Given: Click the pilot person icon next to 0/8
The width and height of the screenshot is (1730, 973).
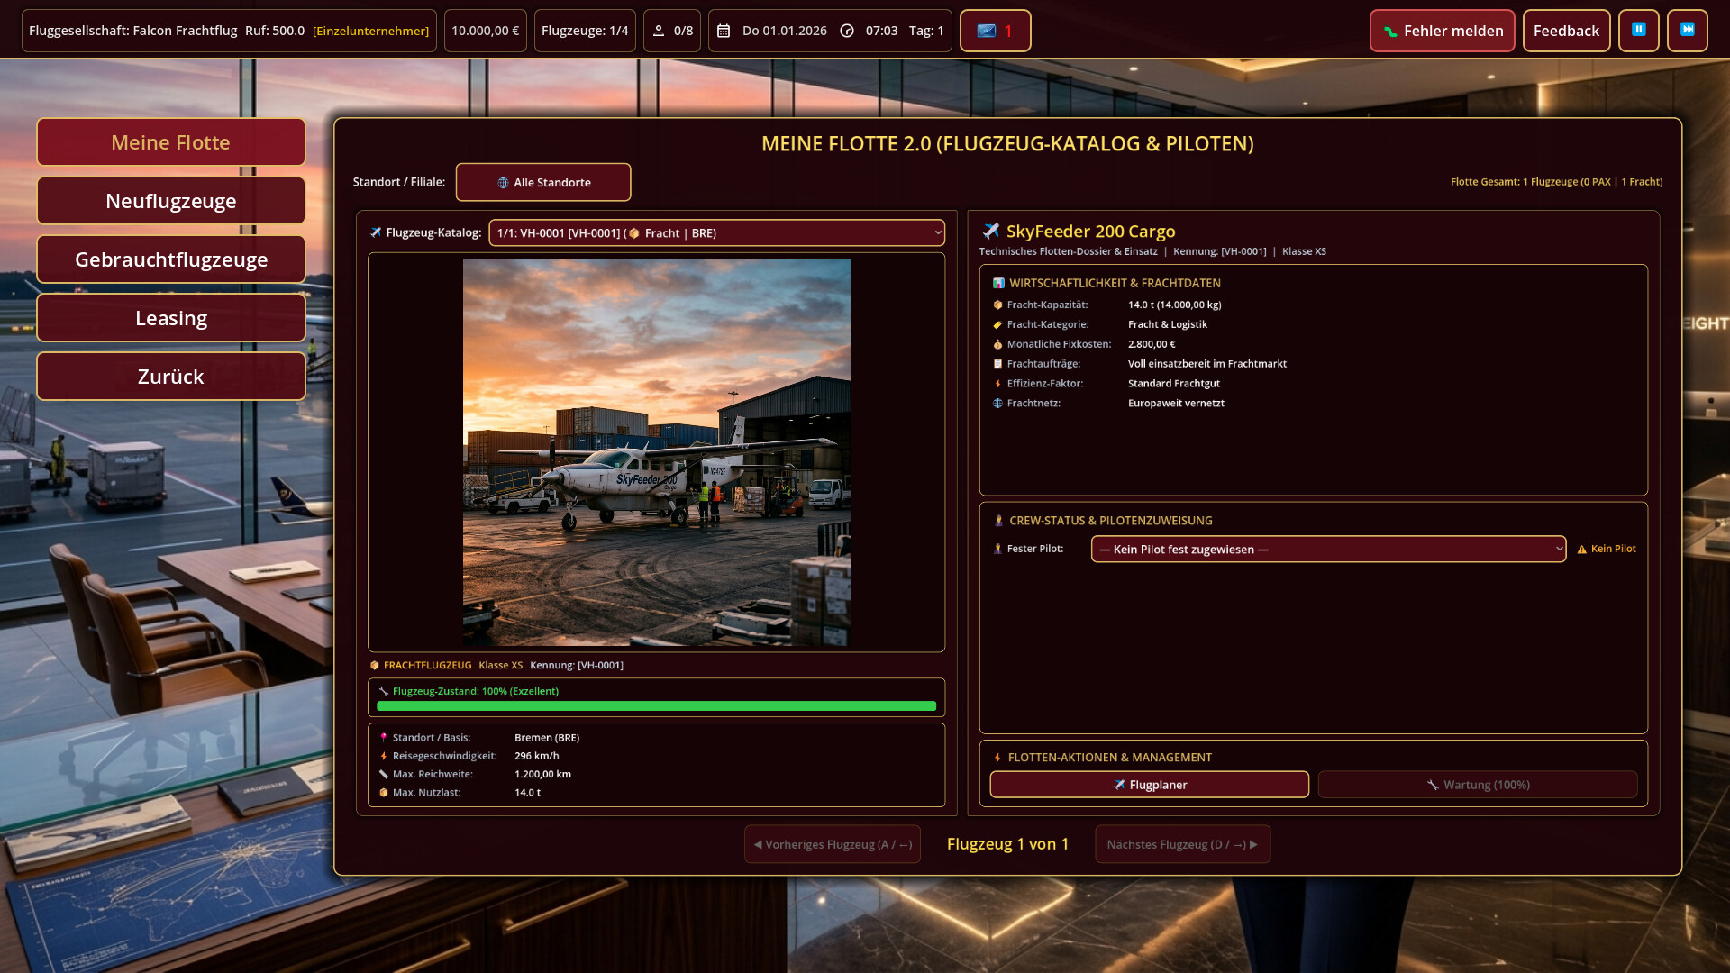Looking at the screenshot, I should click(x=659, y=31).
